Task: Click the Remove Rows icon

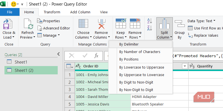Action: click(135, 24)
